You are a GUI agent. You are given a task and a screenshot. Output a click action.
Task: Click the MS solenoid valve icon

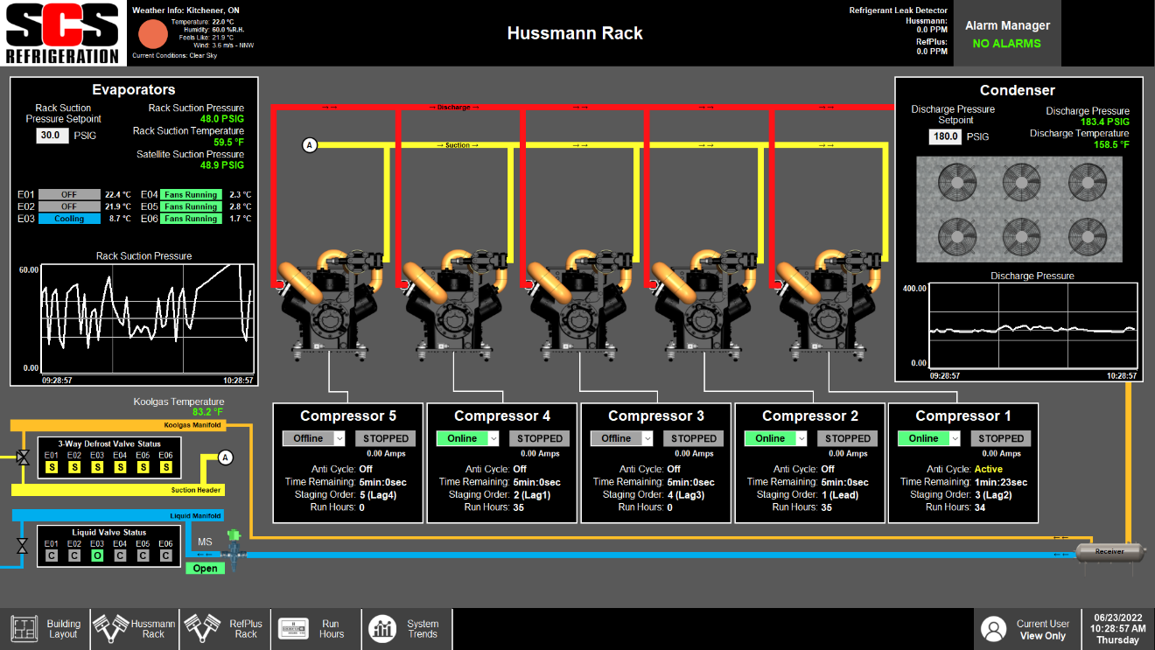pyautogui.click(x=233, y=547)
